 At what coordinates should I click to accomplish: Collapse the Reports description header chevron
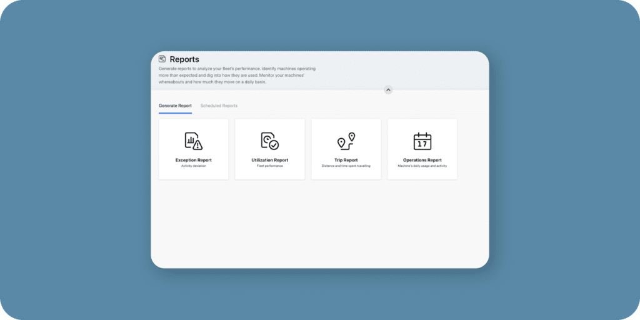(388, 90)
